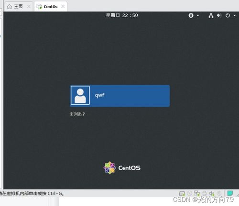239x206 pixels.
Task: Open the accessibility menu icon
Action: (191, 15)
